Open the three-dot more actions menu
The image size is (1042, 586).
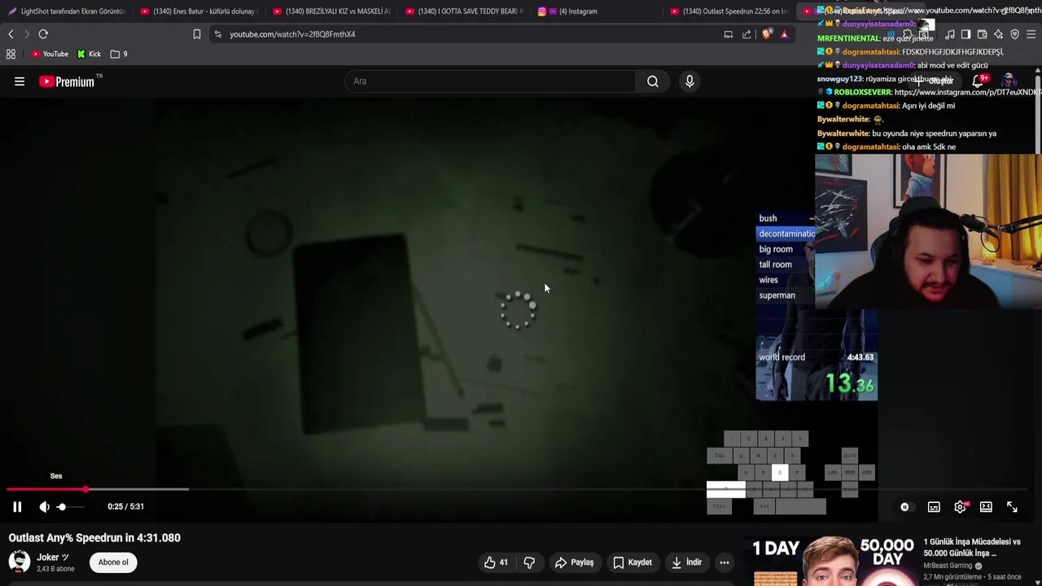(725, 562)
